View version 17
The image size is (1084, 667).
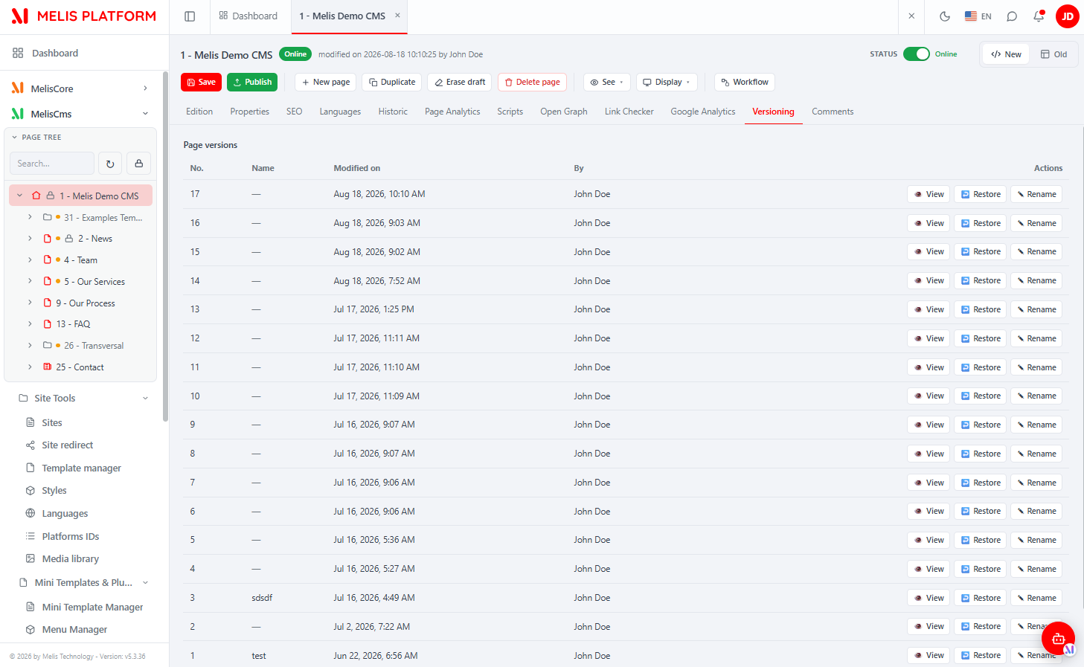[929, 194]
